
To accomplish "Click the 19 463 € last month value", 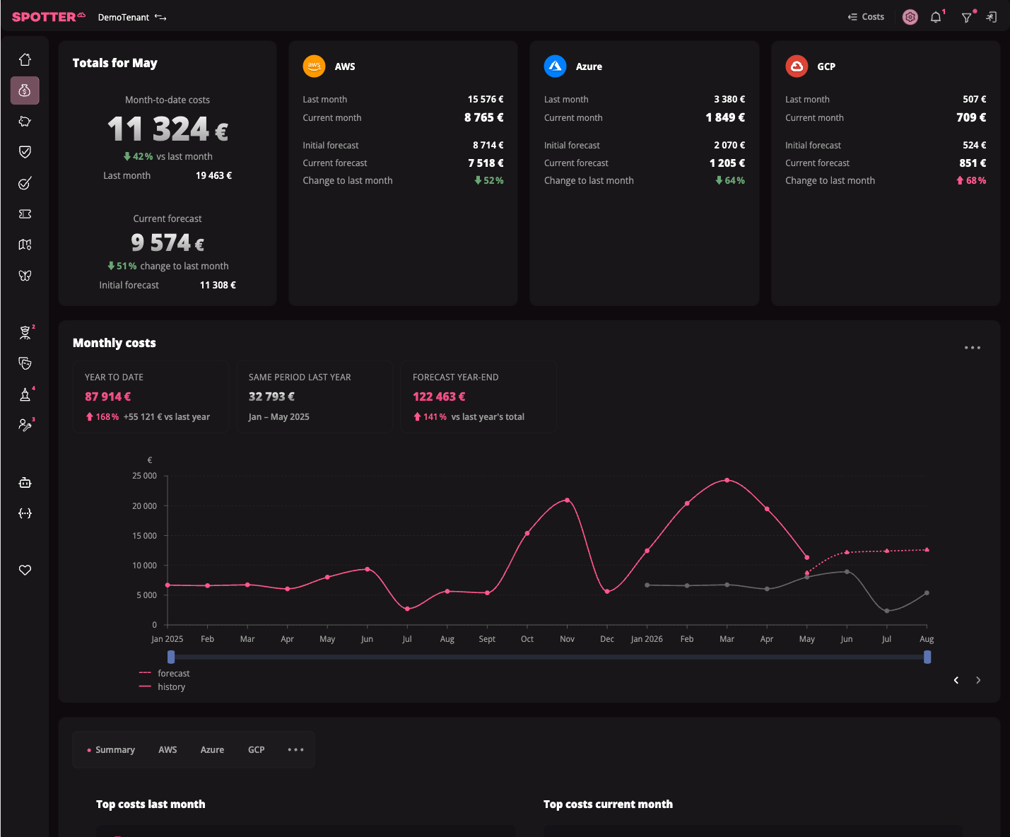I will (213, 175).
